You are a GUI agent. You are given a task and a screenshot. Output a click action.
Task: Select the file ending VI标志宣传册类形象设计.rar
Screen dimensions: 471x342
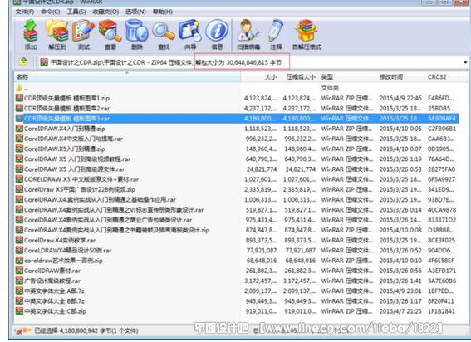tap(114, 209)
